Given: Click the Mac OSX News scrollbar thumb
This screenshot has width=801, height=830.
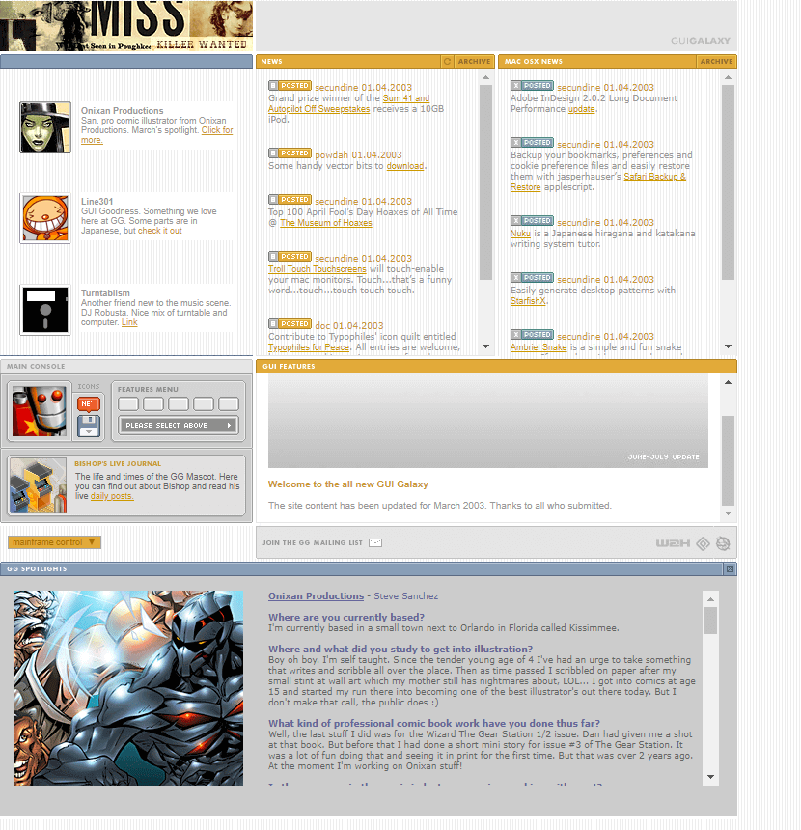Looking at the screenshot, I should tap(728, 182).
